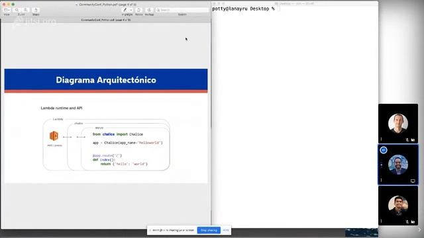Show the Markup toolbar
The width and height of the screenshot is (424, 238).
coord(149,10)
